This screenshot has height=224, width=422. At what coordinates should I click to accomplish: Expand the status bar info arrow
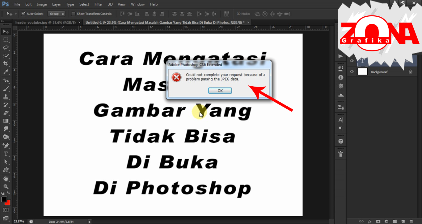click(90, 222)
